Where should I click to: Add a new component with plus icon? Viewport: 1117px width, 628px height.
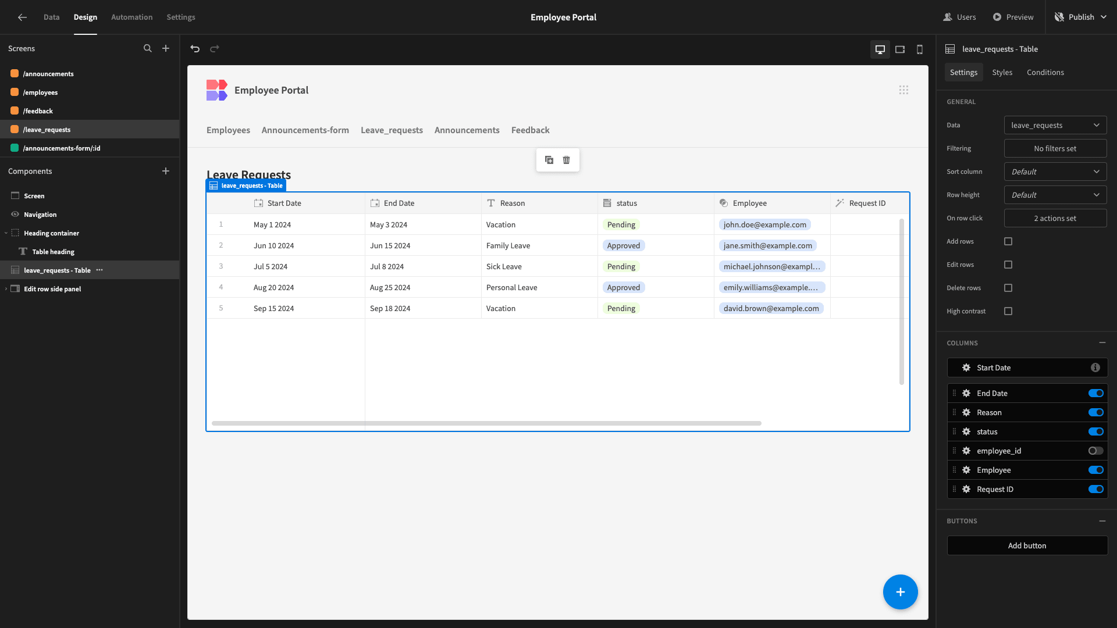click(x=166, y=171)
